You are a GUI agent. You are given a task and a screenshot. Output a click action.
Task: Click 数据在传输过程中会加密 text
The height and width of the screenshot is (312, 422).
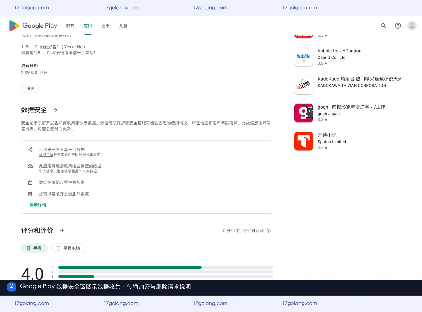point(62,182)
